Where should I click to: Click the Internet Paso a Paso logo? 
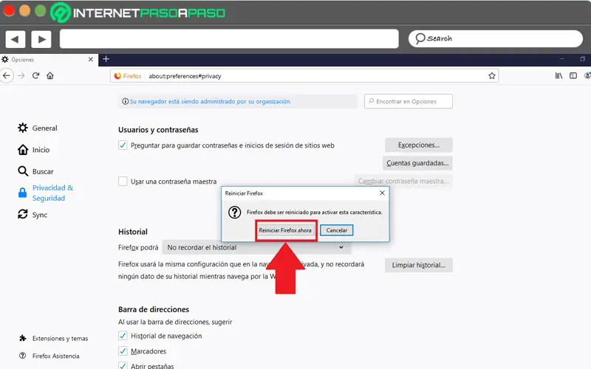138,13
